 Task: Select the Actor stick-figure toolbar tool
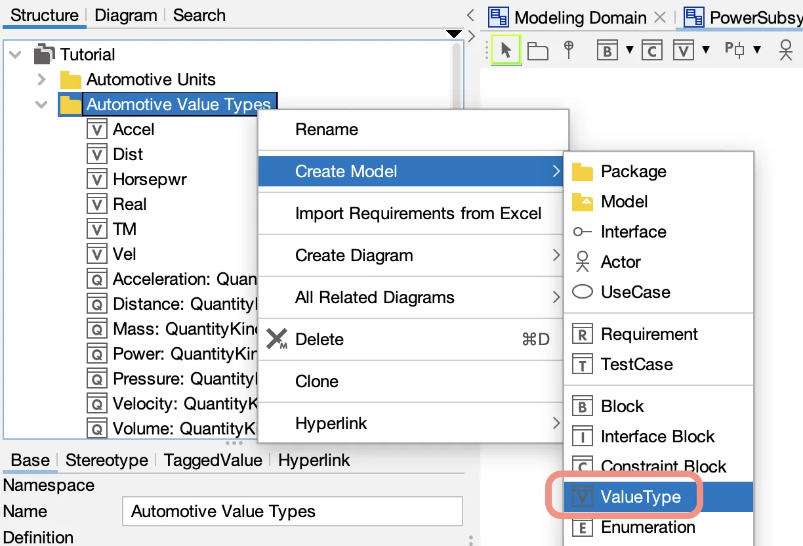[785, 51]
